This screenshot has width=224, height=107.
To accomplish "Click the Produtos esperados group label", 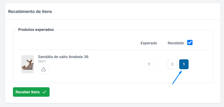I will pos(36,30).
